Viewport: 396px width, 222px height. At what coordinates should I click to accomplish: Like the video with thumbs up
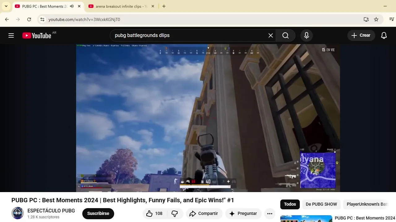pyautogui.click(x=154, y=213)
